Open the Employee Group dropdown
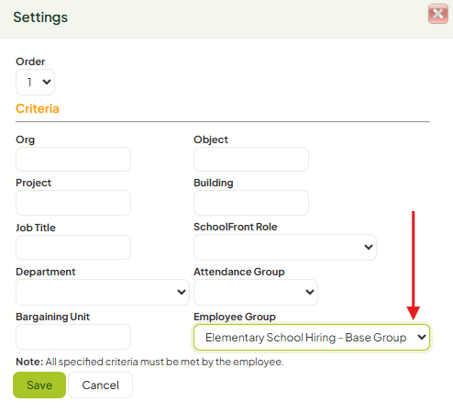The image size is (453, 413). [312, 338]
